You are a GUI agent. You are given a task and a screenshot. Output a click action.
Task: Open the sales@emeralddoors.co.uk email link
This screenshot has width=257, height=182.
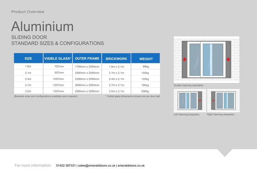97,166
